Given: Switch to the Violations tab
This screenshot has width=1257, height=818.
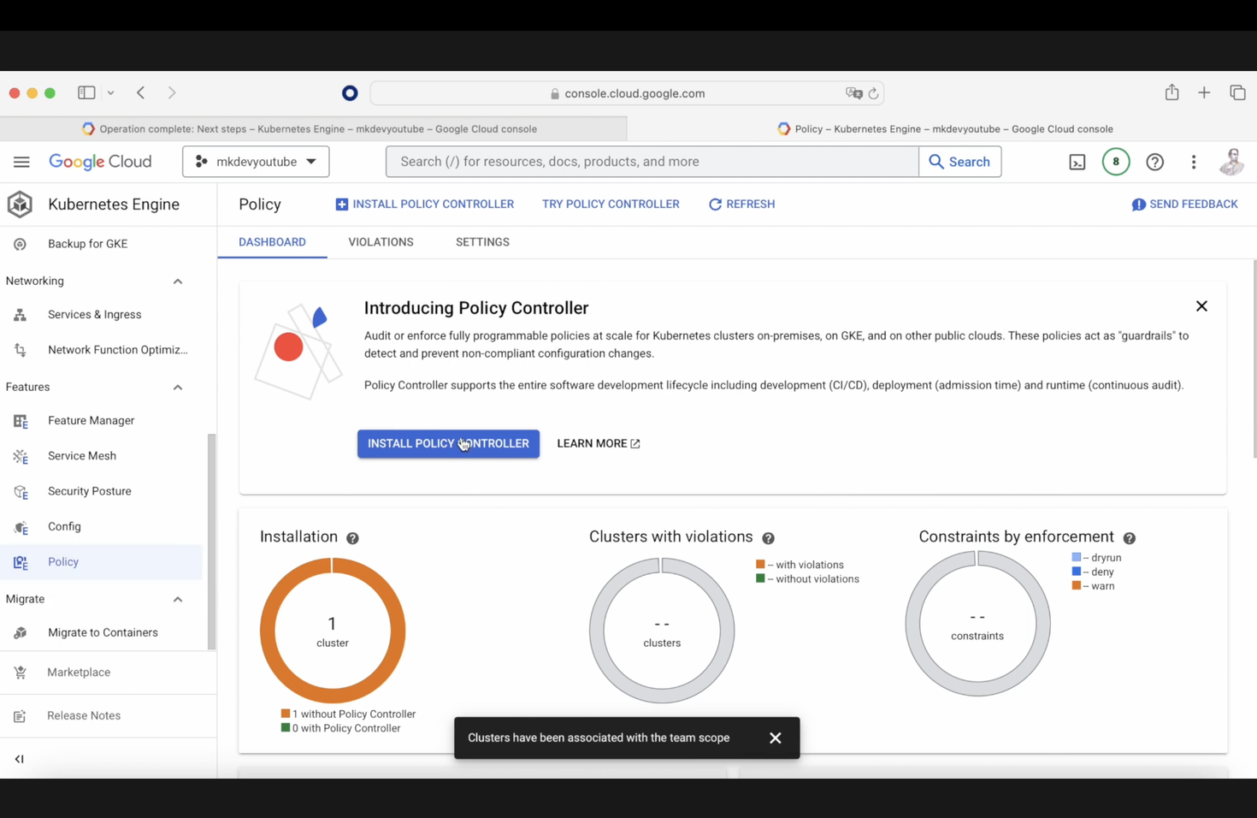Looking at the screenshot, I should pyautogui.click(x=381, y=242).
